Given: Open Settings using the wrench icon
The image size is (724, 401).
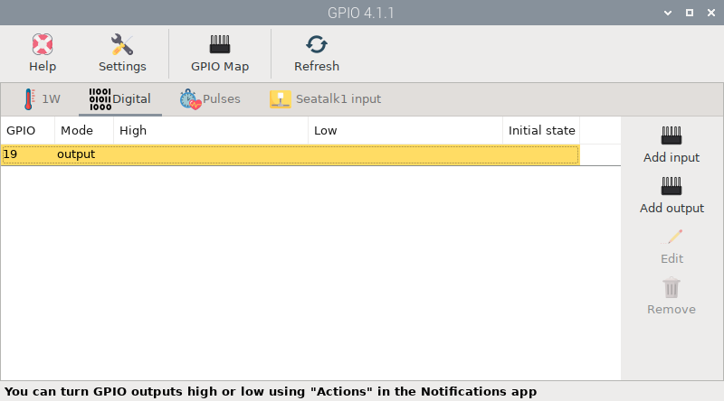Looking at the screenshot, I should click(x=122, y=45).
